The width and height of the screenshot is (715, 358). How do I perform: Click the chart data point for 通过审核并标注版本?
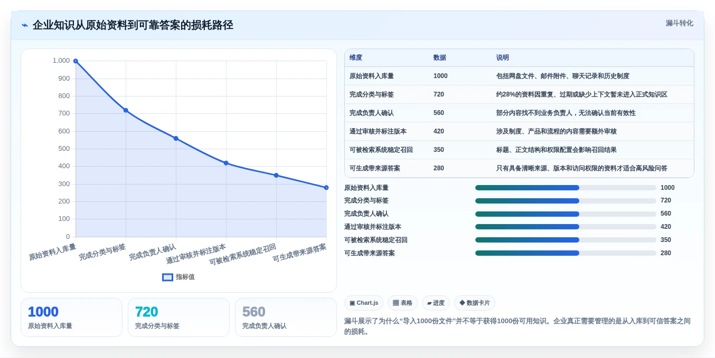tap(226, 163)
